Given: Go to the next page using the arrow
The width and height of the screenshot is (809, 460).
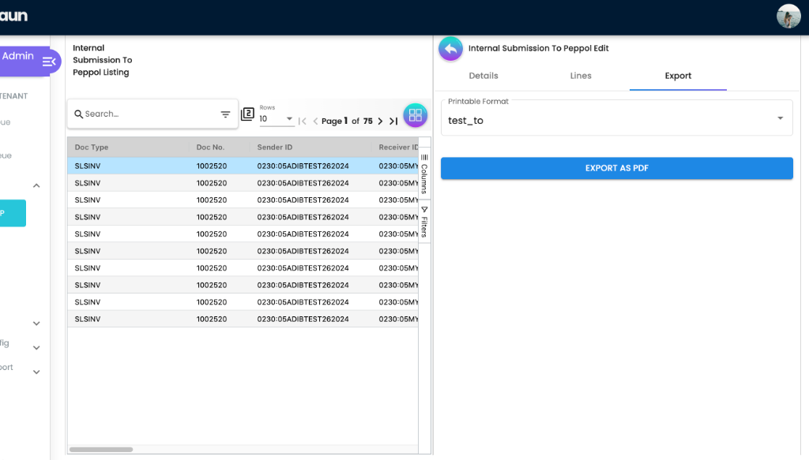Looking at the screenshot, I should pos(382,121).
